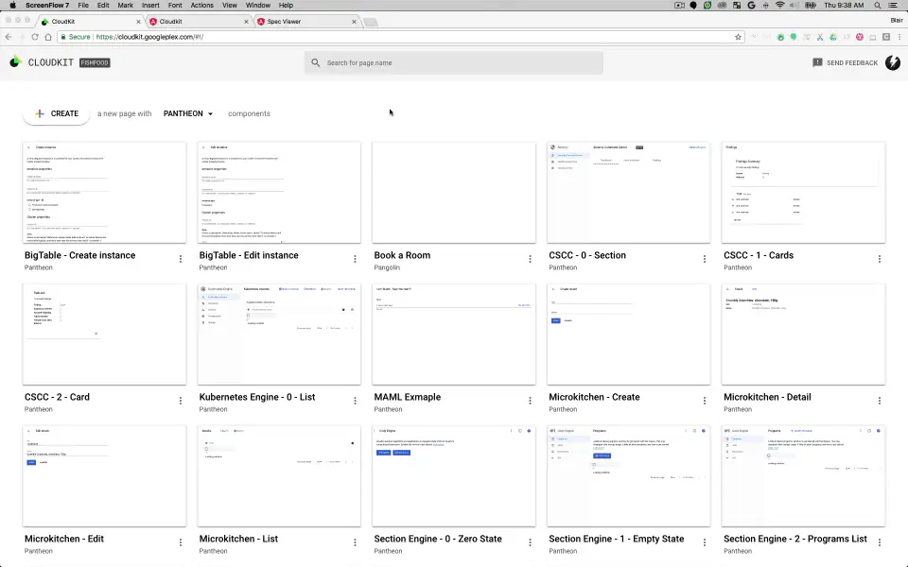
Task: Open the kebab menu for CSCC - 2 - Card
Action: (x=181, y=401)
